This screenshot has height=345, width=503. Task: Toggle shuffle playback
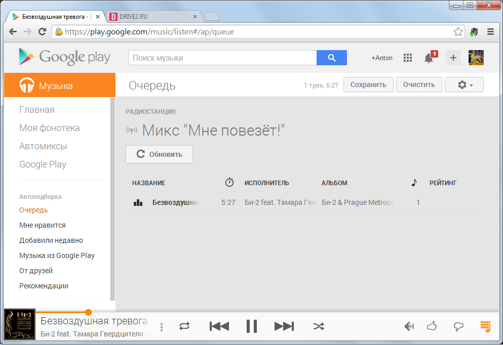point(319,326)
